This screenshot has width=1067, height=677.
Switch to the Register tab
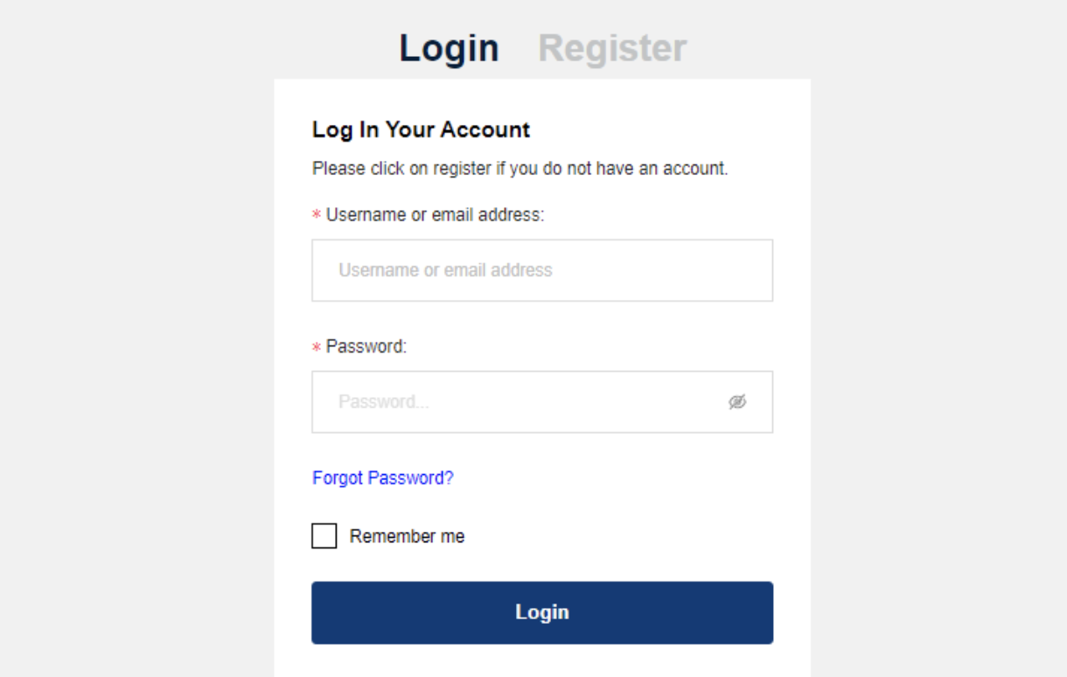(x=611, y=48)
